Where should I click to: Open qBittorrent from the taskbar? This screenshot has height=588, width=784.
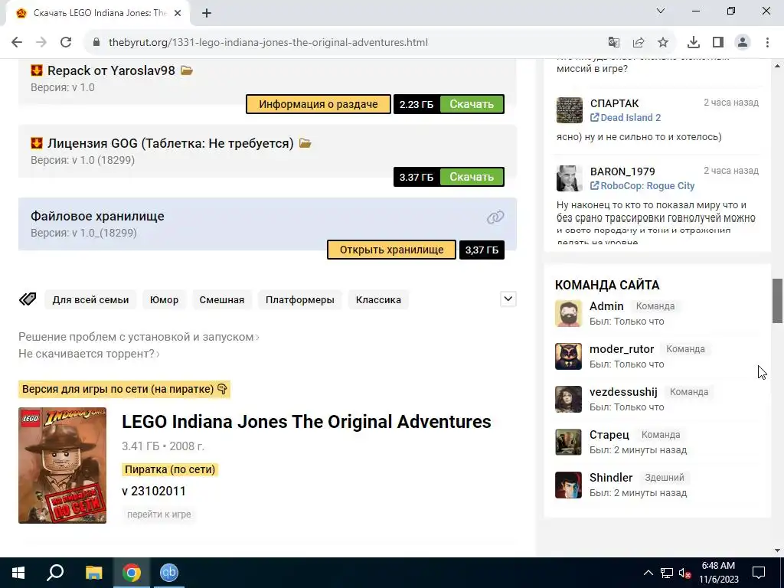[x=169, y=573]
